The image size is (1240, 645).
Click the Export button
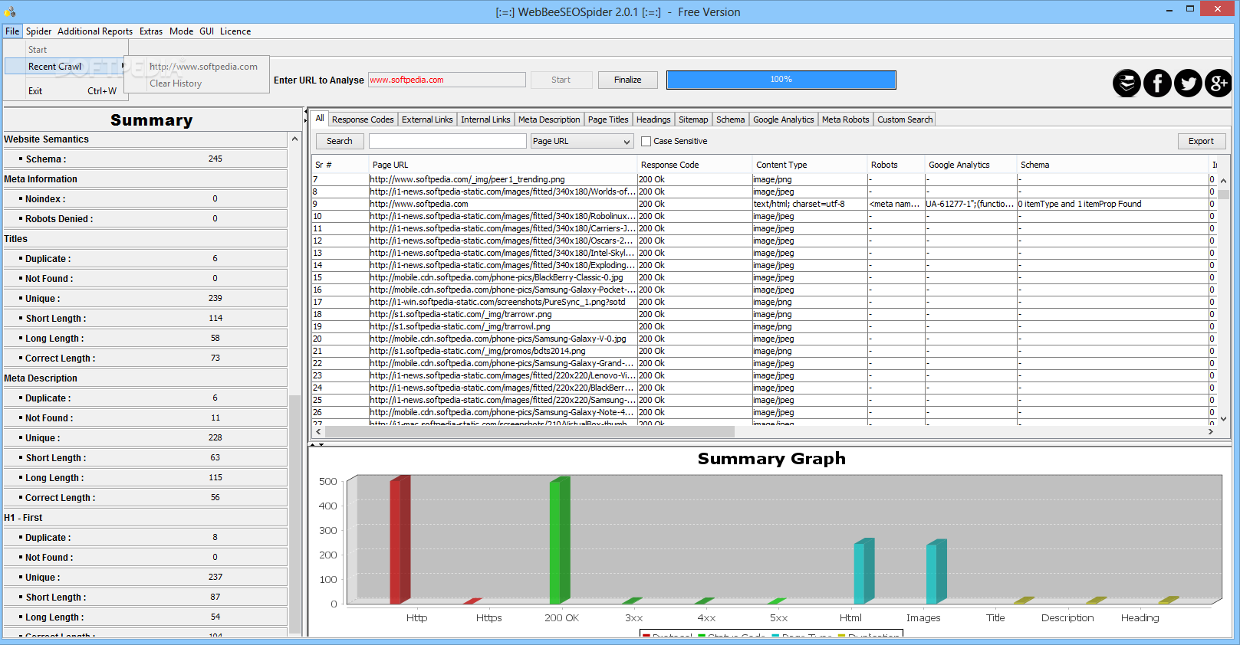[1201, 141]
